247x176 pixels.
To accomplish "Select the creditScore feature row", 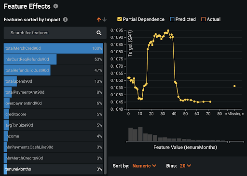I will tap(54, 114).
